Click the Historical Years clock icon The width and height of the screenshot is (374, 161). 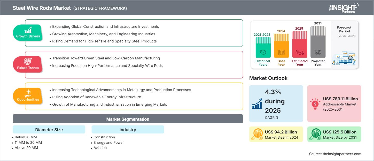click(x=263, y=52)
